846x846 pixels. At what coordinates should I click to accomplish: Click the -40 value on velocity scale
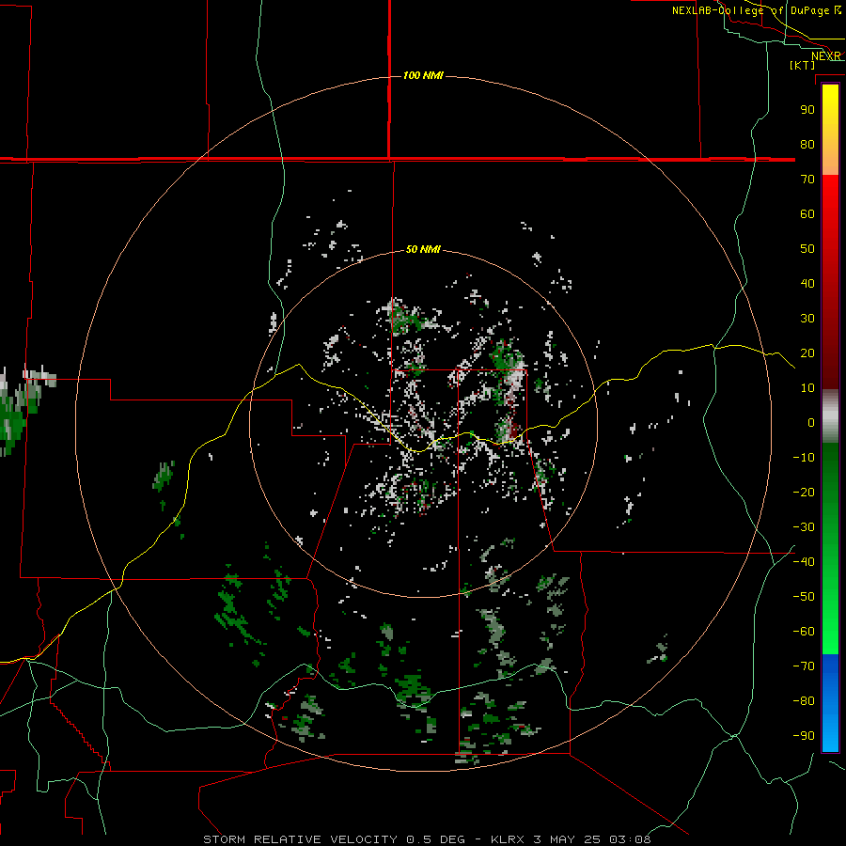coord(804,562)
